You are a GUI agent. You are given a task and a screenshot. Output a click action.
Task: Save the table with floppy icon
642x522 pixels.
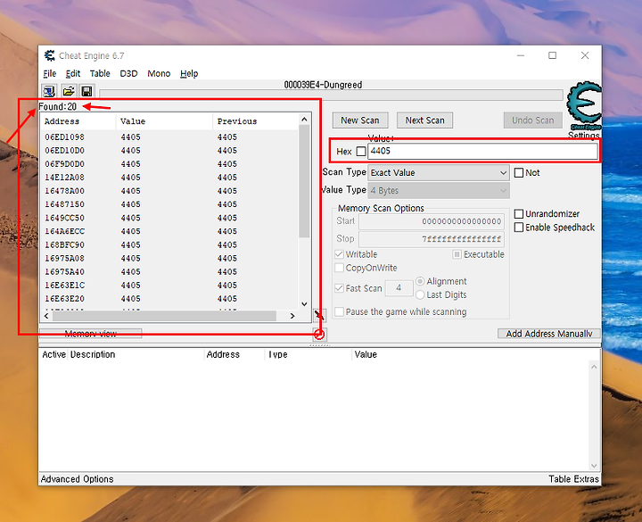86,91
